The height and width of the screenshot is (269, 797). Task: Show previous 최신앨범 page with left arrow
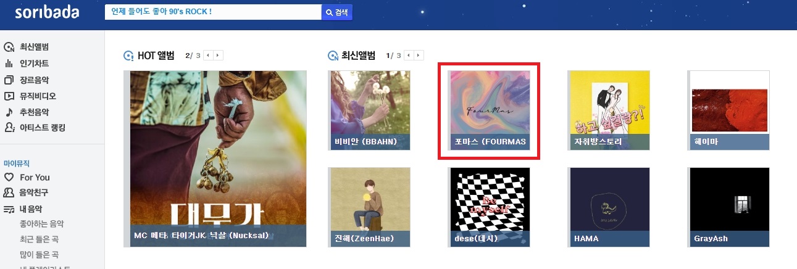point(409,56)
